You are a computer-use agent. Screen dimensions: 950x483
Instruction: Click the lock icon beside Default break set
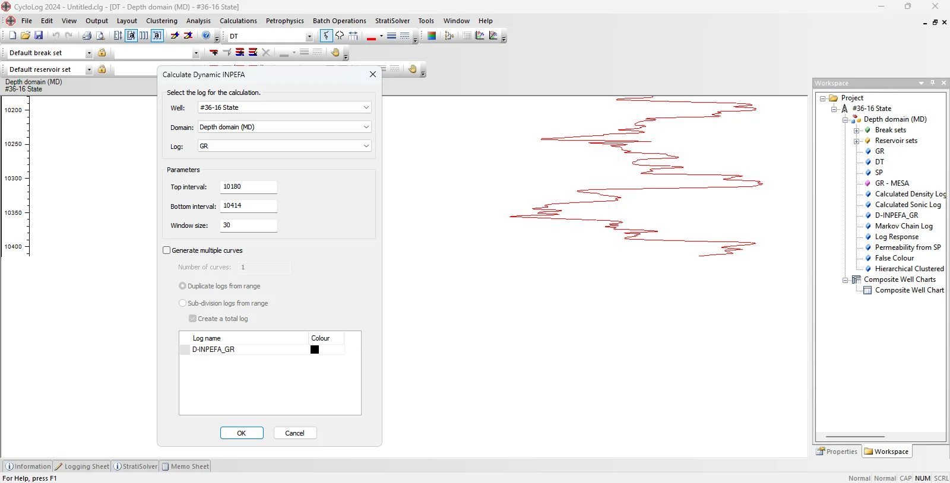(102, 53)
